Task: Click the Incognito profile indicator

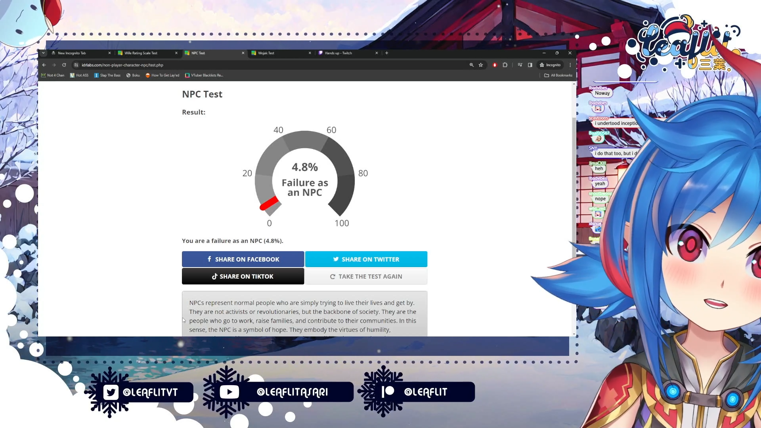Action: coord(550,65)
